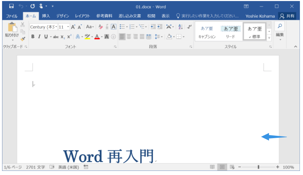Switch to the 挿入 tab
303x175 pixels.
[46, 16]
